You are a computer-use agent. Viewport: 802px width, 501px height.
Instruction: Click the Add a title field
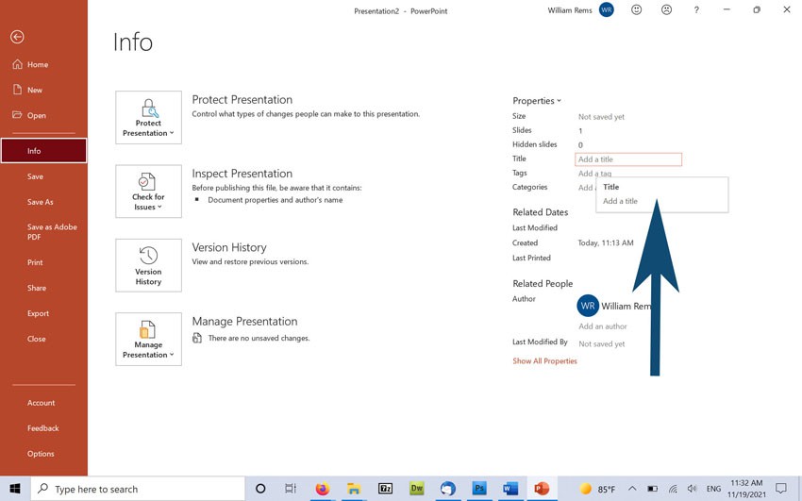click(628, 159)
